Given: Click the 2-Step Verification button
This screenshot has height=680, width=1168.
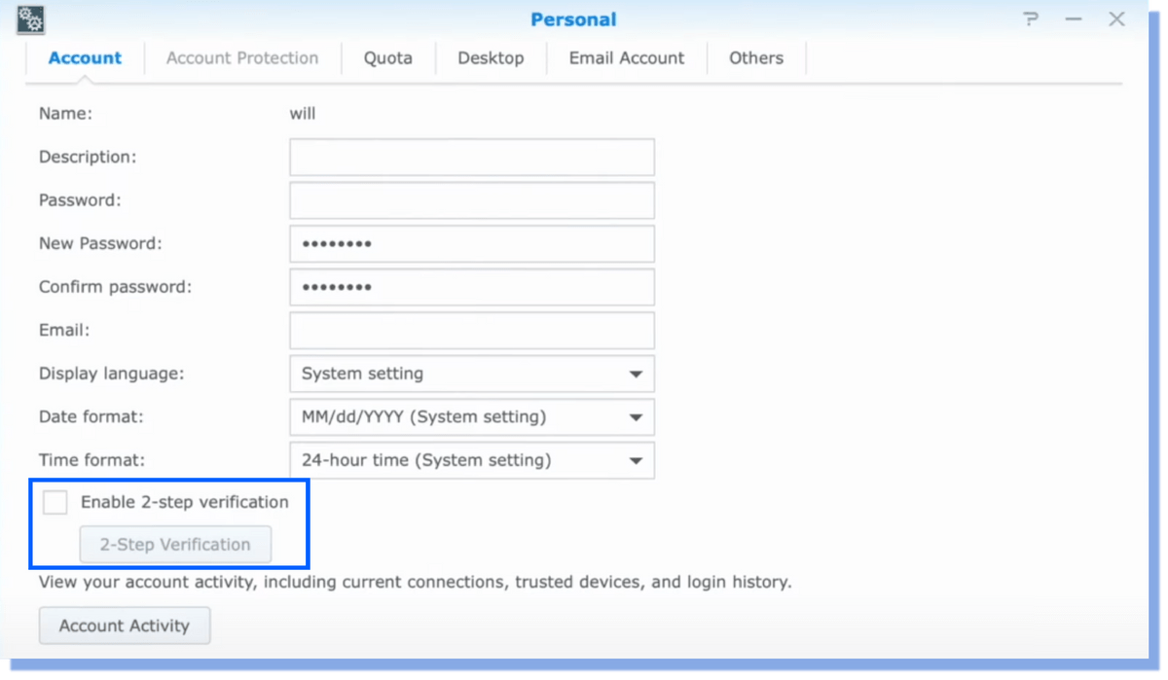Looking at the screenshot, I should tap(175, 545).
